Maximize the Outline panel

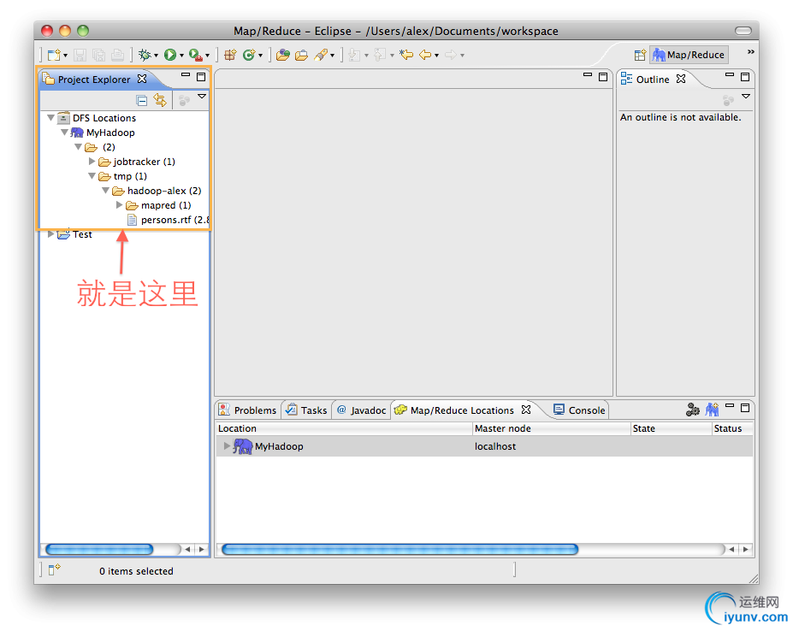pyautogui.click(x=745, y=77)
